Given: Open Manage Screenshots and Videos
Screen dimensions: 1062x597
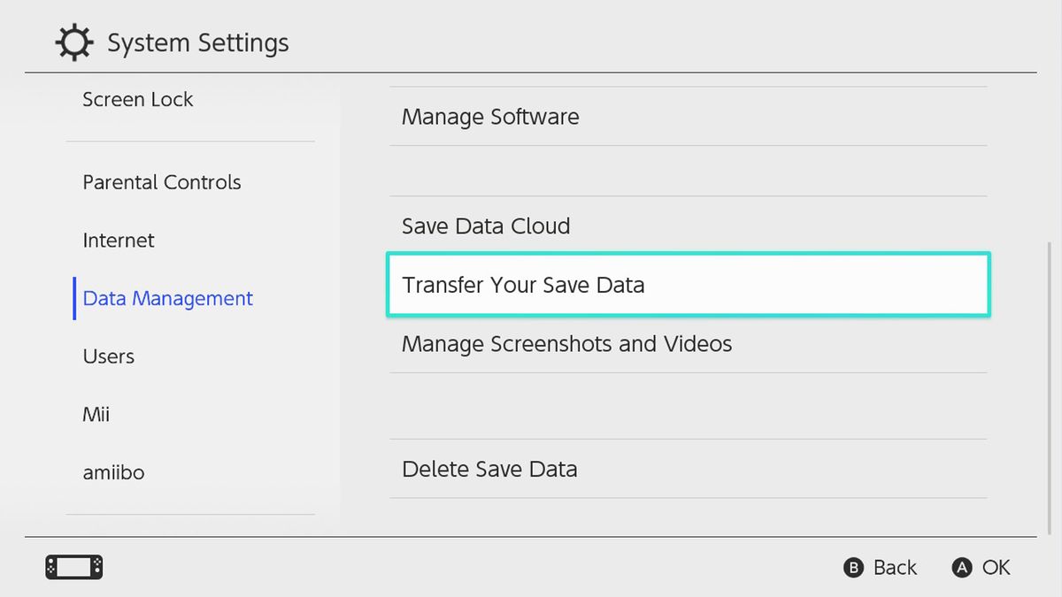Looking at the screenshot, I should coord(566,344).
